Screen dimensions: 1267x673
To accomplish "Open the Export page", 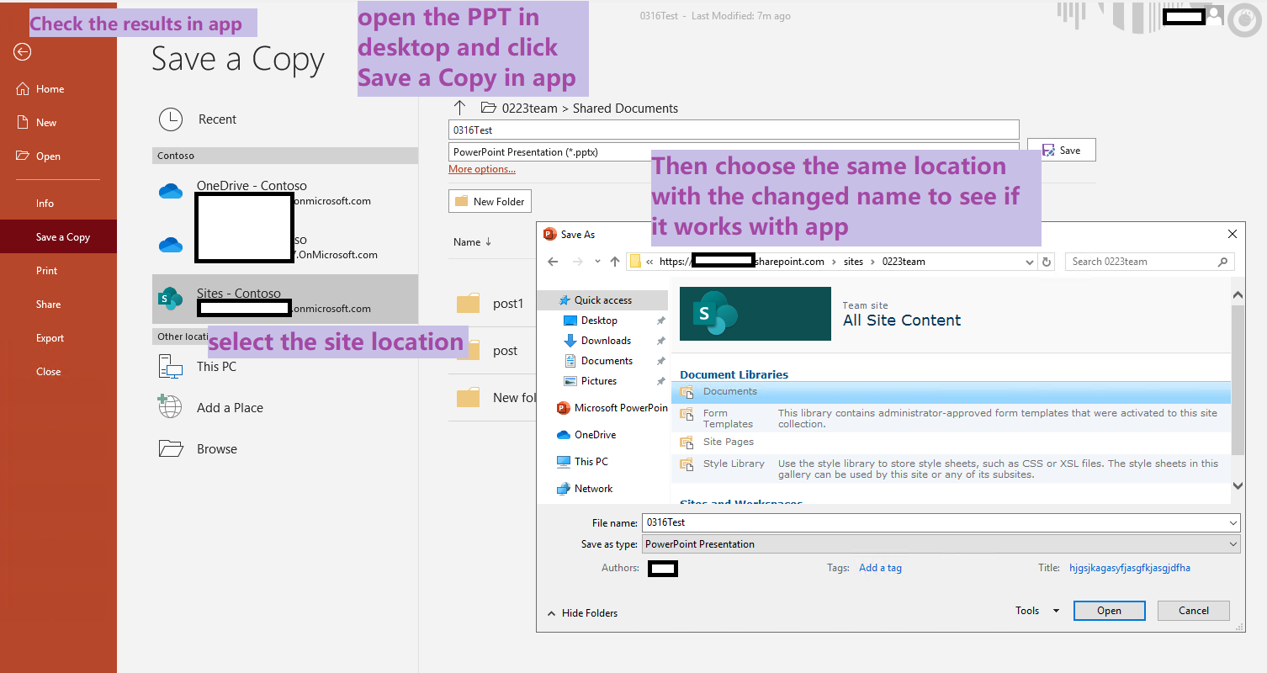I will (x=50, y=338).
